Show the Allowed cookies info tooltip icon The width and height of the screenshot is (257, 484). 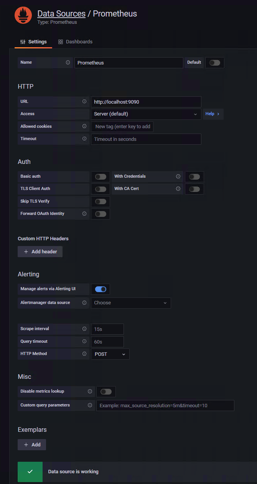pyautogui.click(x=84, y=126)
